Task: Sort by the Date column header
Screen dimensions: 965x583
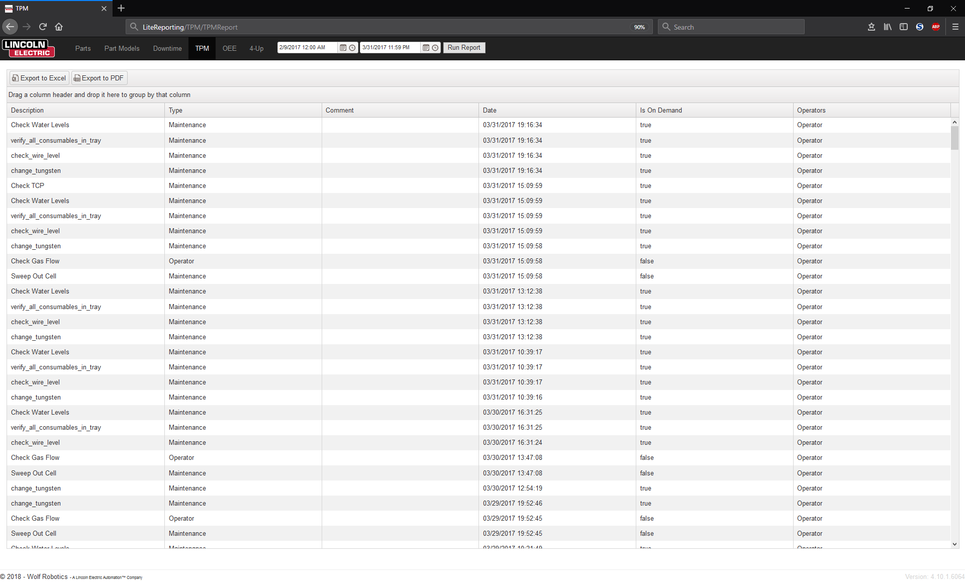Action: coord(490,110)
